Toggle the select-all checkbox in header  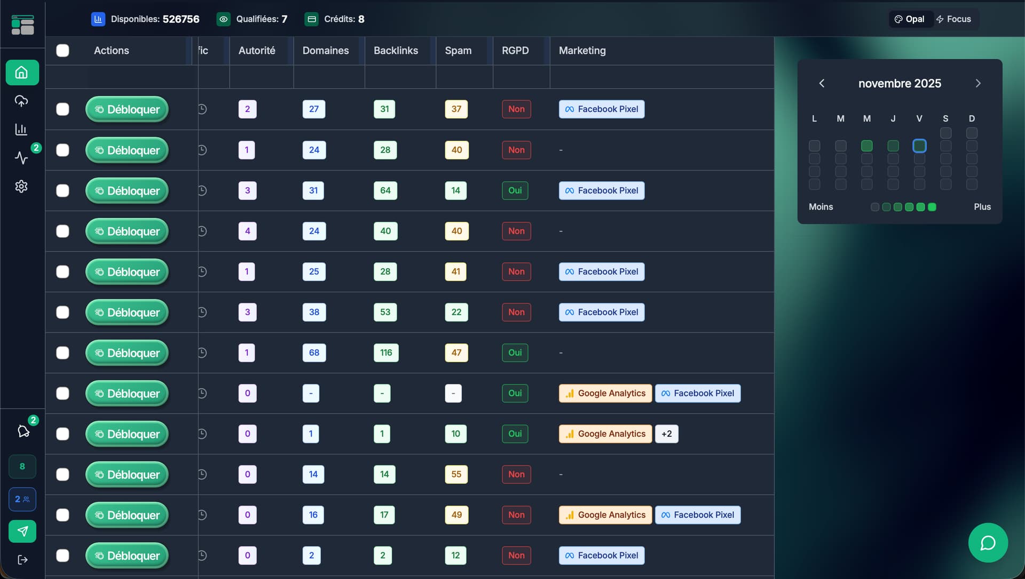(62, 51)
